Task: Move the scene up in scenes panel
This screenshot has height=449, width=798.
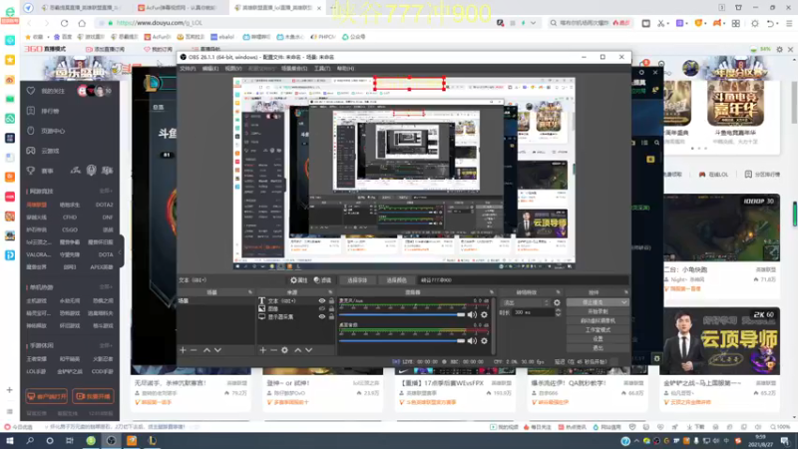Action: [206, 350]
